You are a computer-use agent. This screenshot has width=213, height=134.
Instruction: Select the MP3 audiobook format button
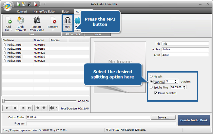(68, 22)
